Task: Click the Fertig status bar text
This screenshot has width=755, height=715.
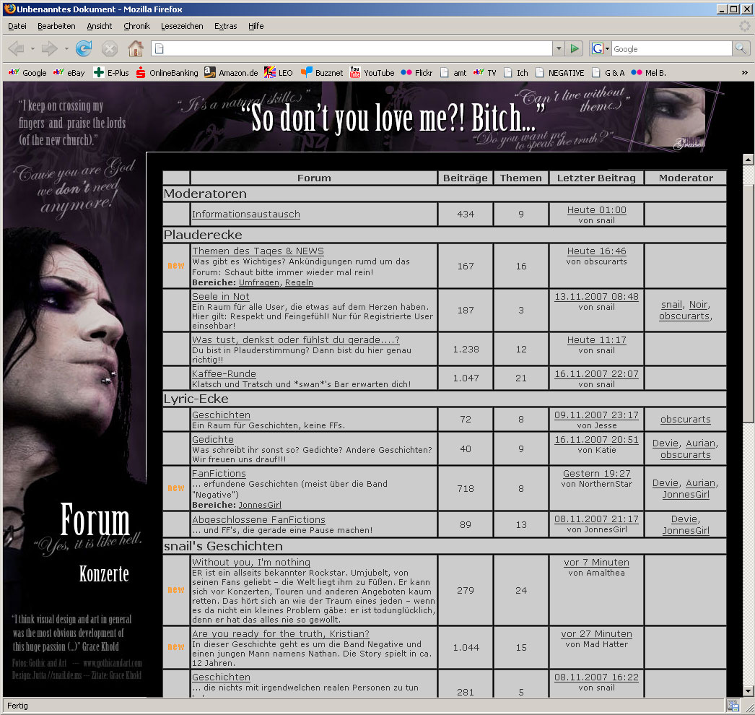Action: click(17, 706)
